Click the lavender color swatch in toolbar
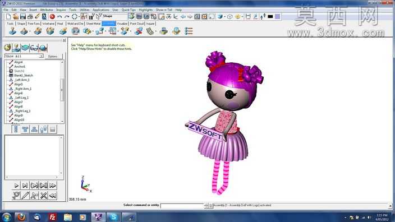The width and height of the screenshot is (395, 222). click(277, 17)
